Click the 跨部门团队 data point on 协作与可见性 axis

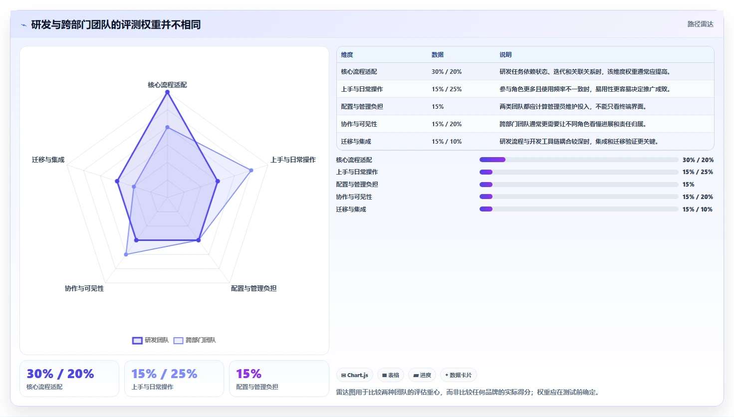(126, 254)
